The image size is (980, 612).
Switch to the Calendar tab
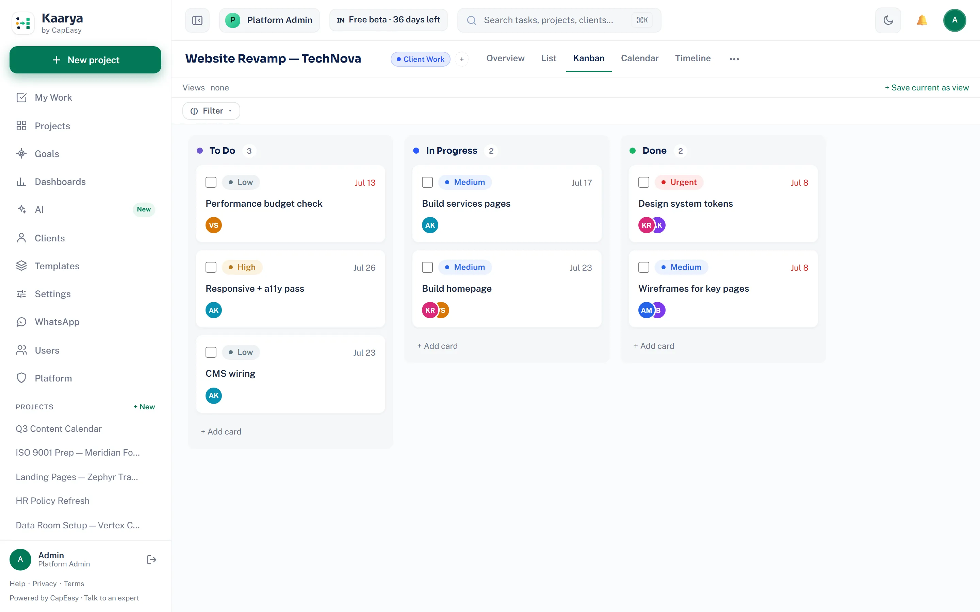(x=640, y=58)
